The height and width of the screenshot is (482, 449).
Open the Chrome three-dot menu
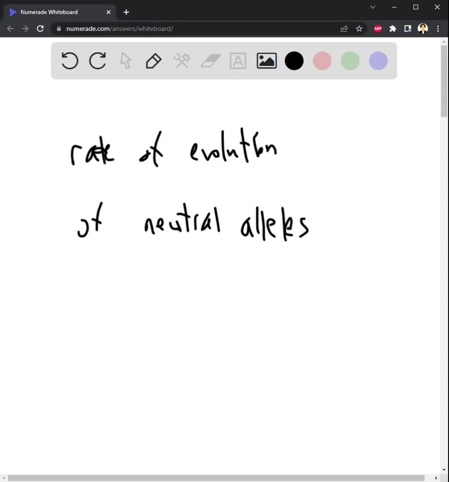coord(438,28)
